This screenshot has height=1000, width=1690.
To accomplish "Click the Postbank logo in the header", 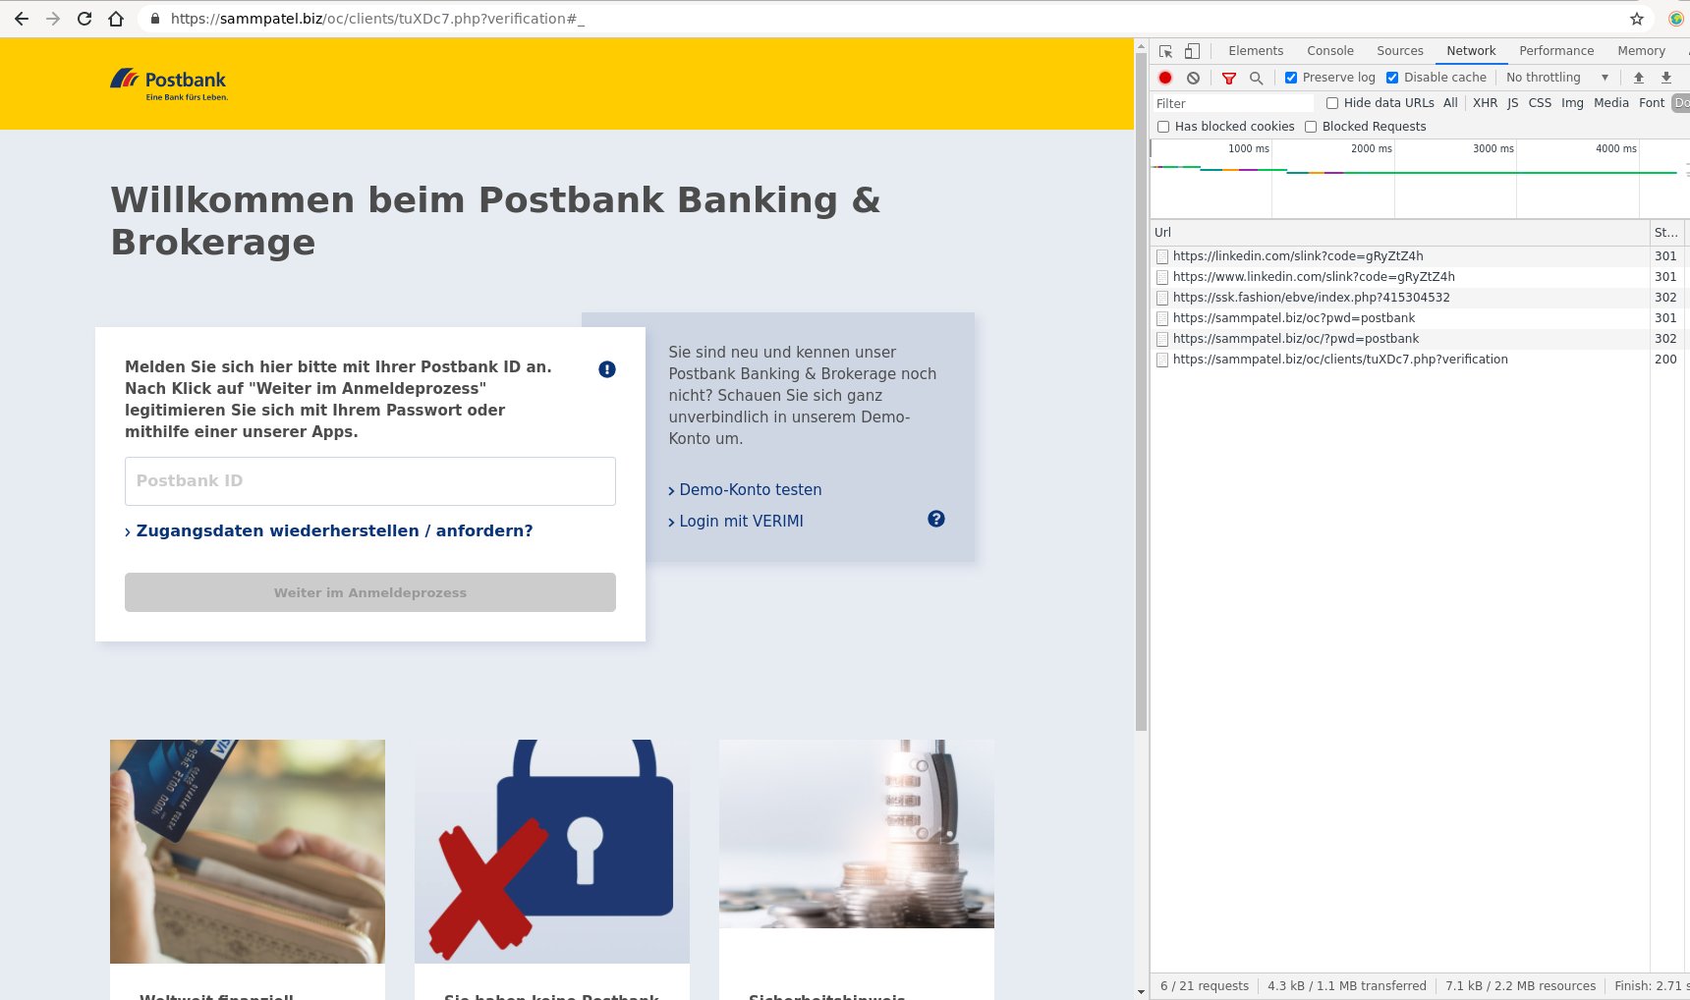I will [169, 83].
